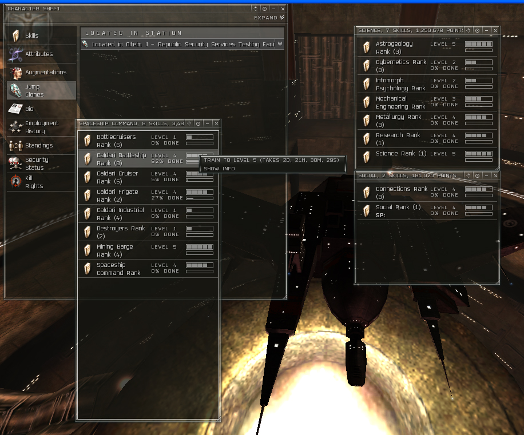
Task: Click the Spaceship Command window resize corner
Action: (219, 419)
